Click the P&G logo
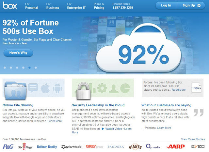Image resolution: width=209 pixels, height=152 pixels. coord(8,147)
